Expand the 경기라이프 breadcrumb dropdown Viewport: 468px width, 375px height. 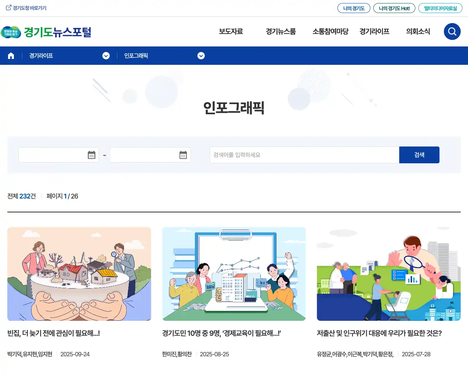(106, 56)
